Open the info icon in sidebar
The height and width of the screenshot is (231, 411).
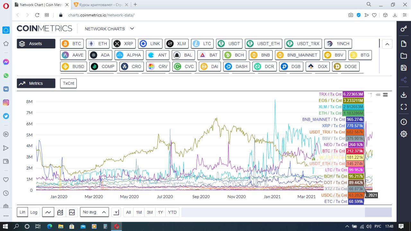[x=404, y=122]
